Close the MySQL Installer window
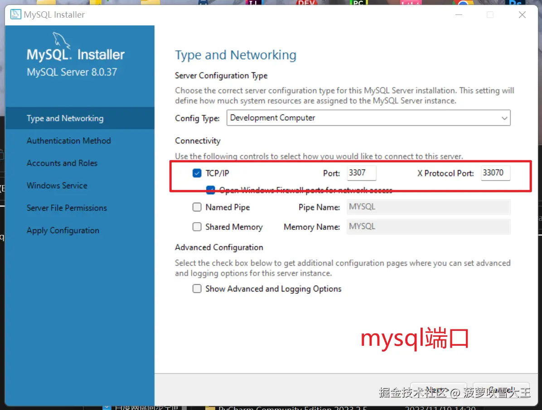542x410 pixels. (x=523, y=15)
